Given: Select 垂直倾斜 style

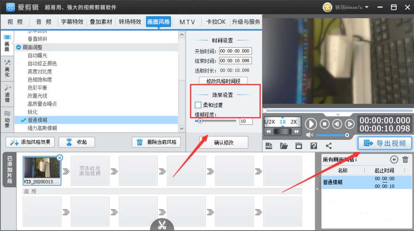Looking at the screenshot, I should tap(37, 39).
